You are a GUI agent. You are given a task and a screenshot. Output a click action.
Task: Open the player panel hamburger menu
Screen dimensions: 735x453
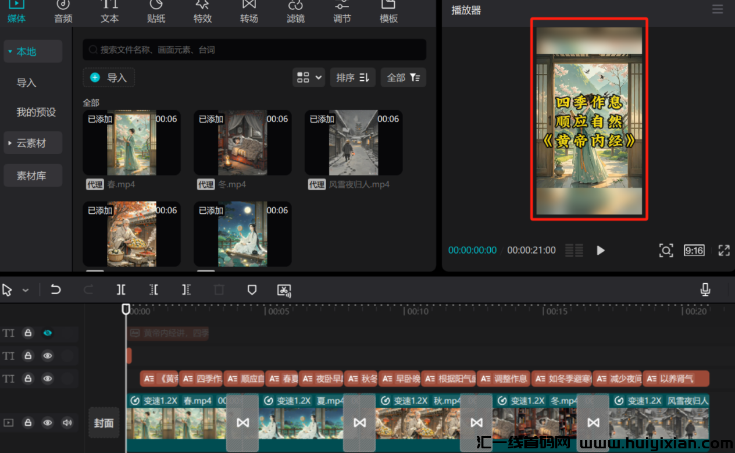tap(718, 10)
